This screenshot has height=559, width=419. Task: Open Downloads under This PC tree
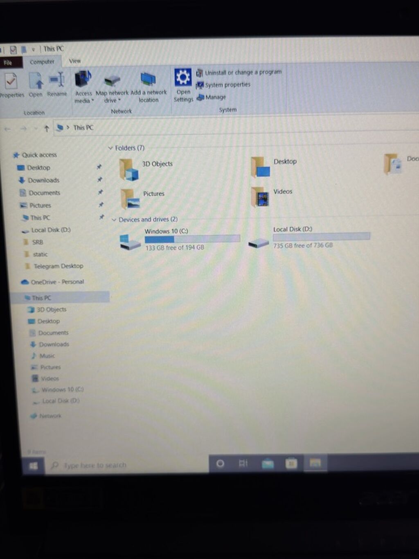click(54, 344)
